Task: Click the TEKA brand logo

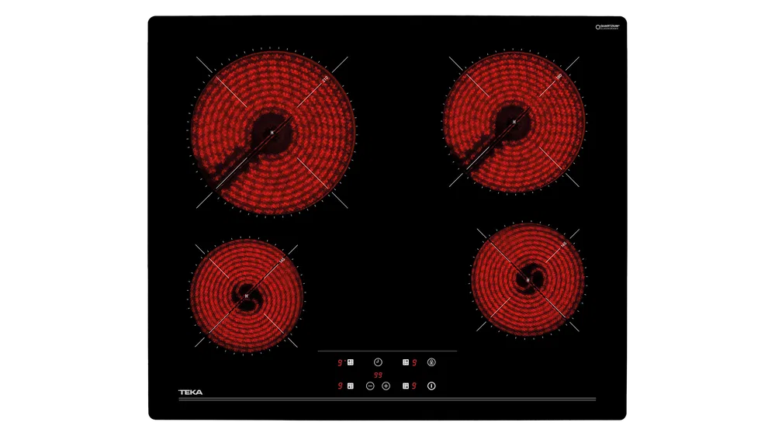Action: 190,392
